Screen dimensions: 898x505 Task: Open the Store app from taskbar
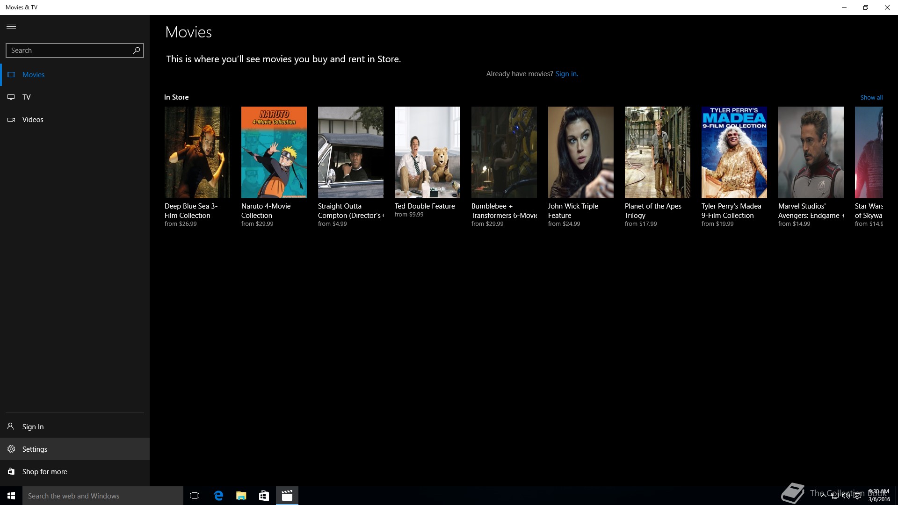(264, 496)
